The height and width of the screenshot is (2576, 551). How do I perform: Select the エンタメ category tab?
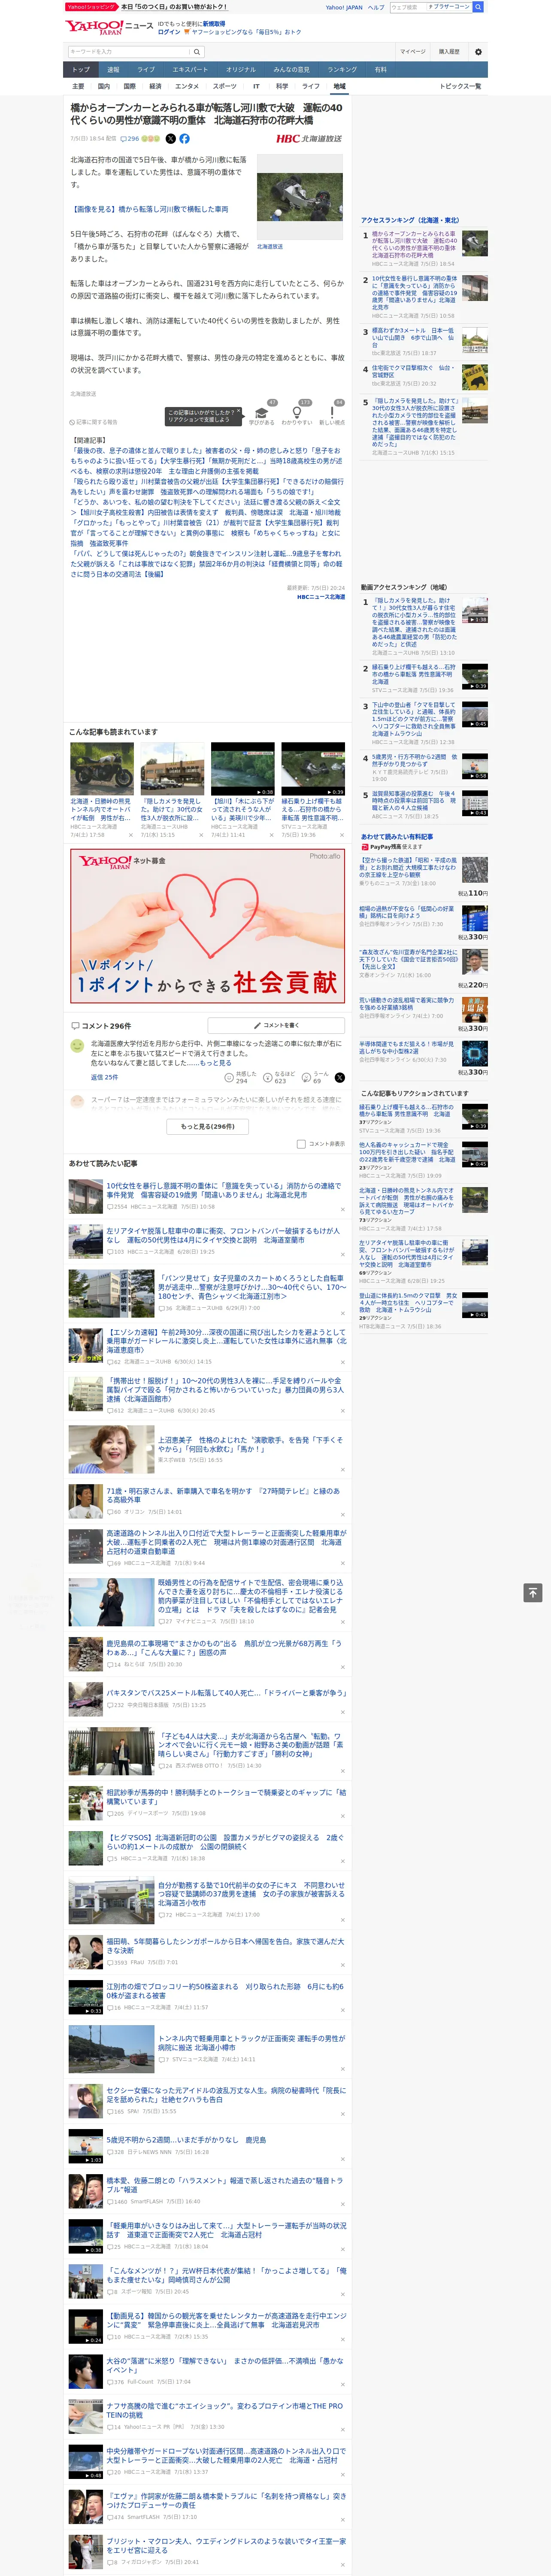pos(187,86)
